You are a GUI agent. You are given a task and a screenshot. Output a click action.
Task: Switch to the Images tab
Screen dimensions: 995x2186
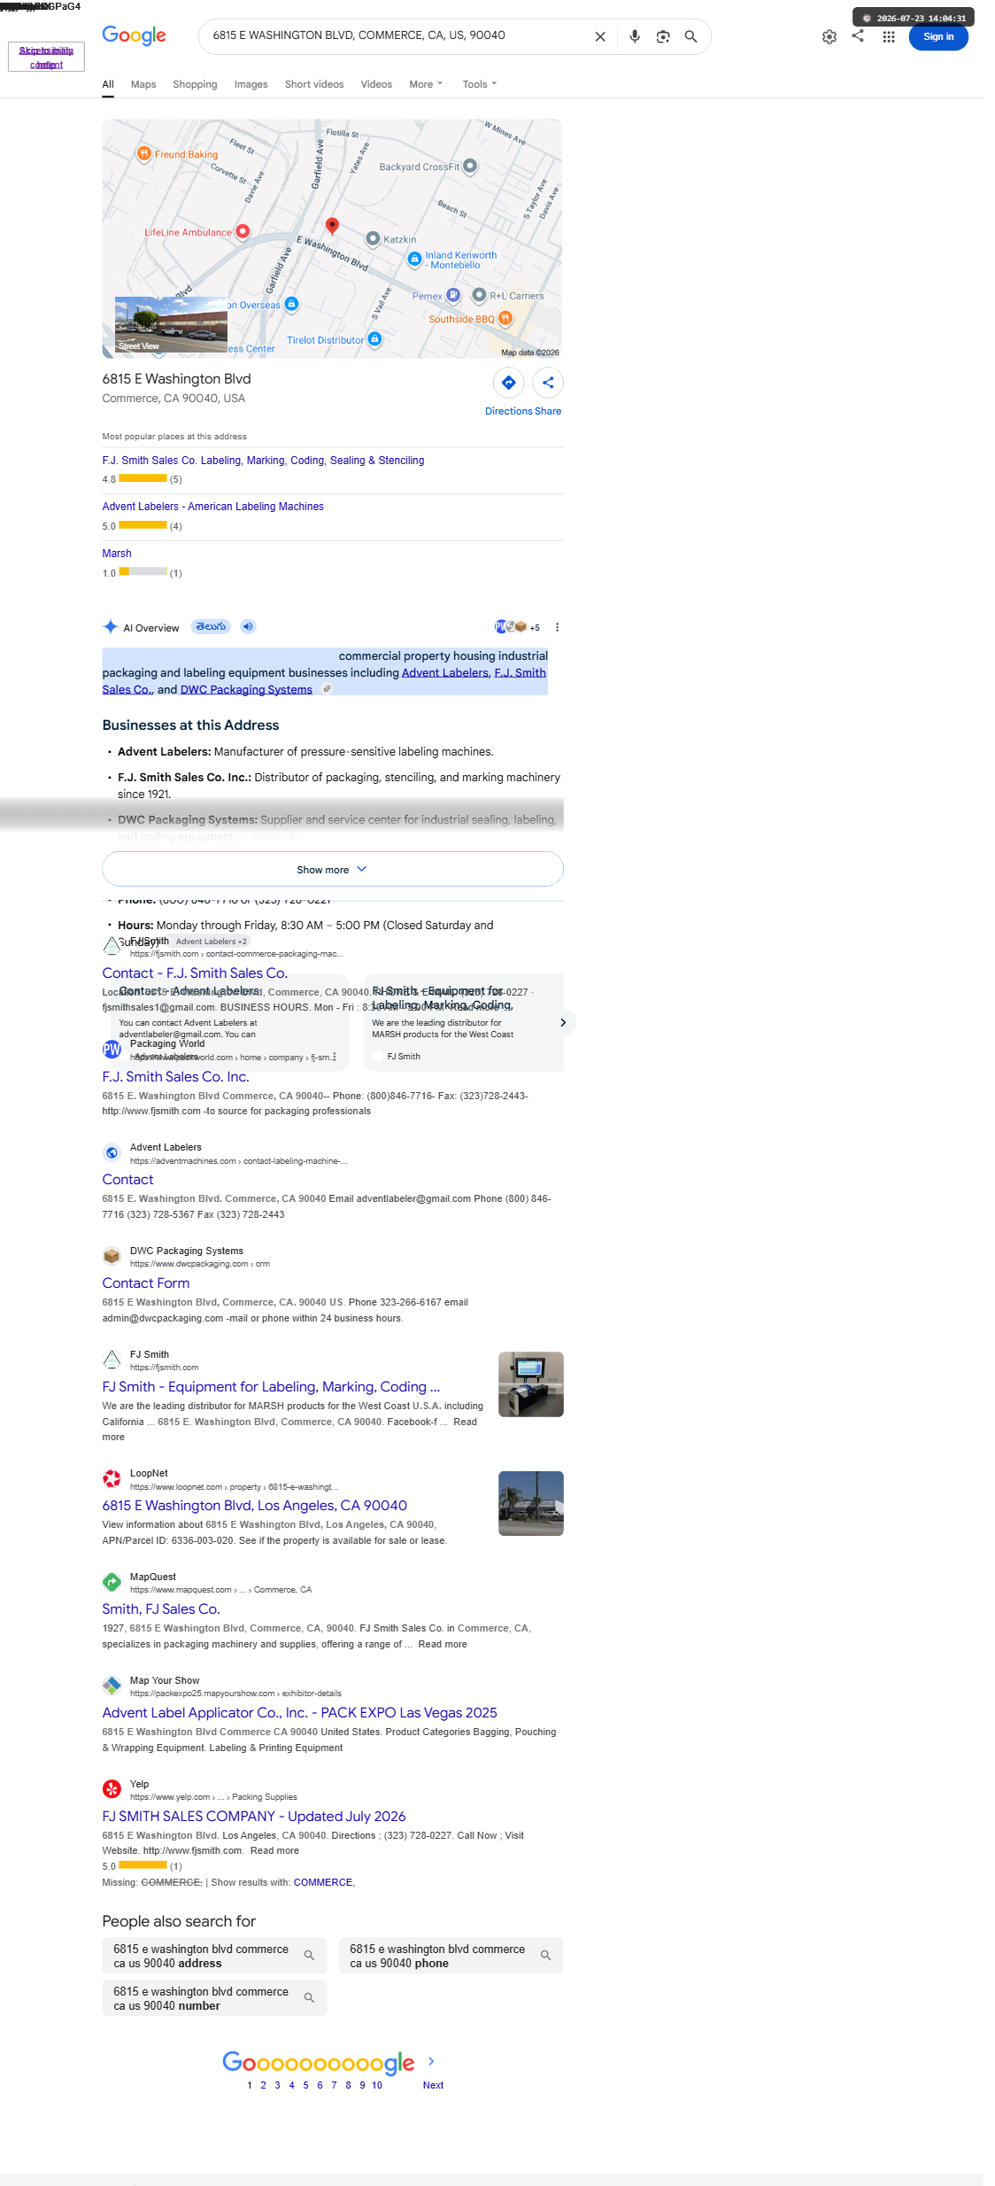[x=251, y=84]
